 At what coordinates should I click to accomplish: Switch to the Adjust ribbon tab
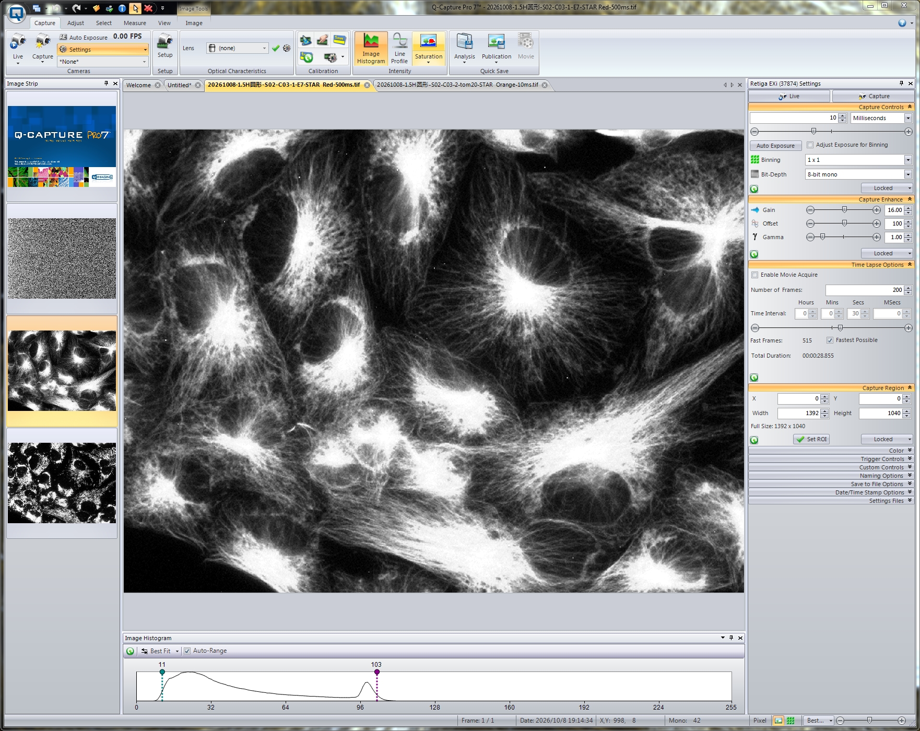76,23
